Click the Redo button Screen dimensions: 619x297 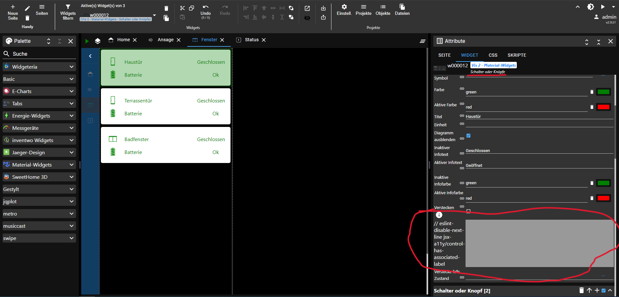(225, 10)
